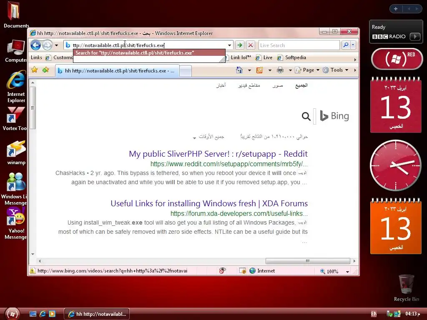The image size is (427, 320).
Task: Select the صور (Images) results tab
Action: [277, 86]
